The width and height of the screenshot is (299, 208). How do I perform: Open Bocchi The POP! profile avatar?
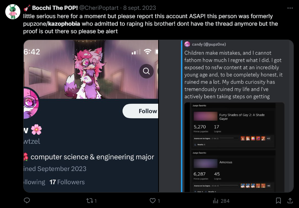12,12
